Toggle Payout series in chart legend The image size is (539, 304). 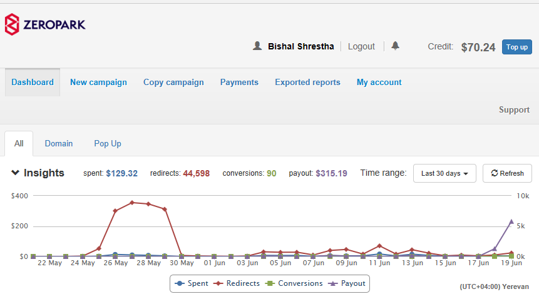coord(348,283)
